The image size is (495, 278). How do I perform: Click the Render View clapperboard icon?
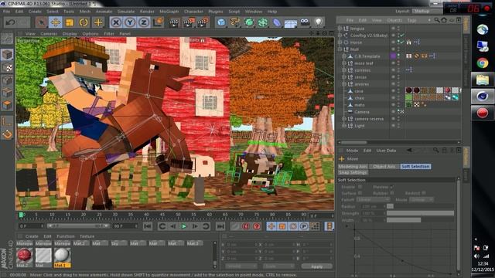coord(174,22)
